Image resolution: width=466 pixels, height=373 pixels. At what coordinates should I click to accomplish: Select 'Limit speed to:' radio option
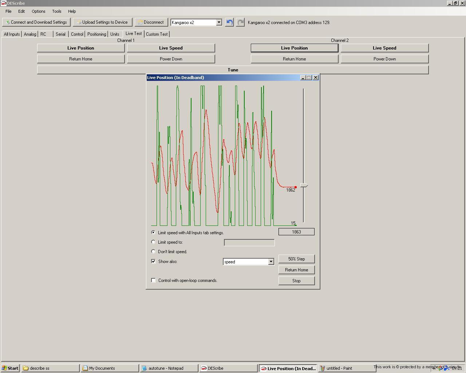(153, 242)
